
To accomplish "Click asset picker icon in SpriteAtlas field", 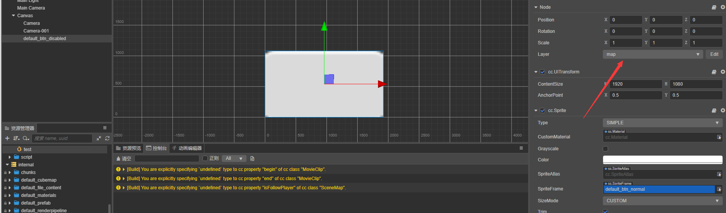I will pyautogui.click(x=719, y=174).
